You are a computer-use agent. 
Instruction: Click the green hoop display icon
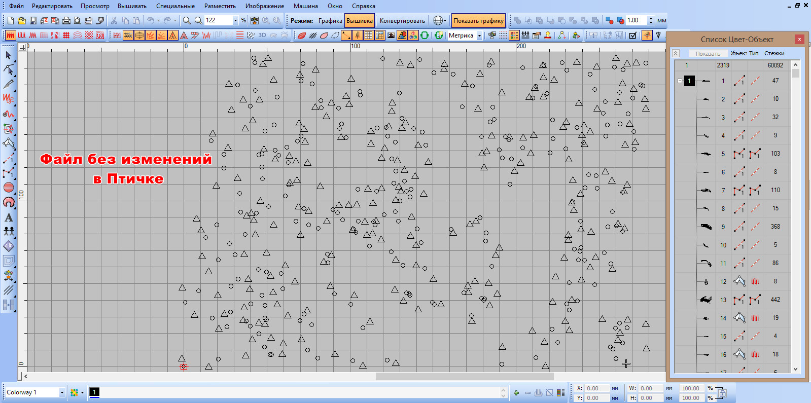click(x=425, y=35)
